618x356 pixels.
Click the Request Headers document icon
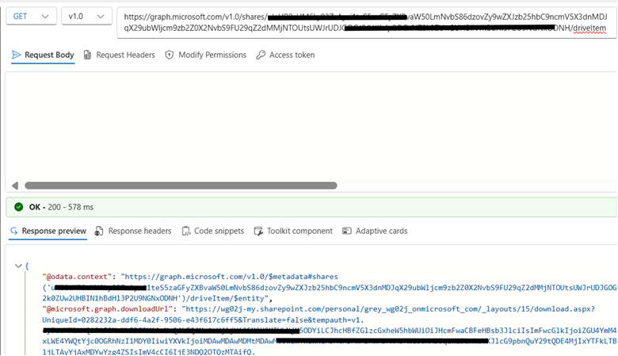point(87,55)
